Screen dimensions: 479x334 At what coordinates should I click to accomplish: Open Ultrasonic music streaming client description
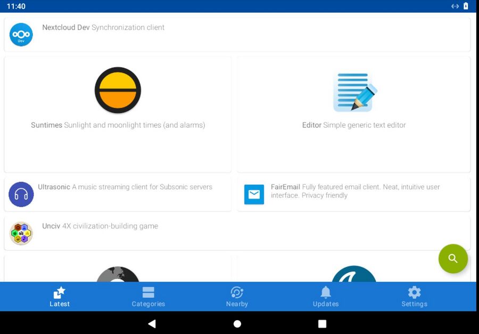[x=125, y=187]
